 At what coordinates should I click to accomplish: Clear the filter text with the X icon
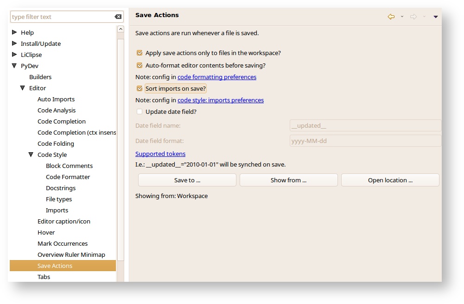tap(118, 17)
